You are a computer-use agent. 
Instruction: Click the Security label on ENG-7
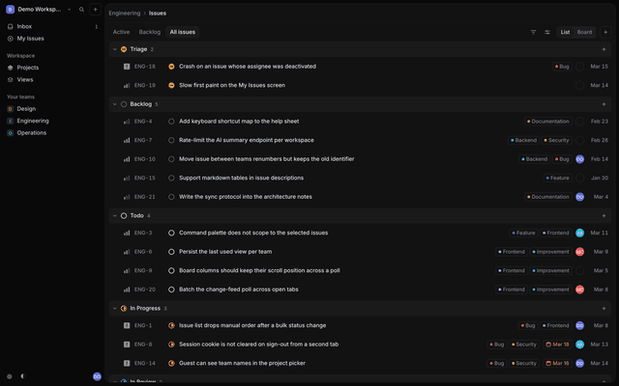coord(556,140)
